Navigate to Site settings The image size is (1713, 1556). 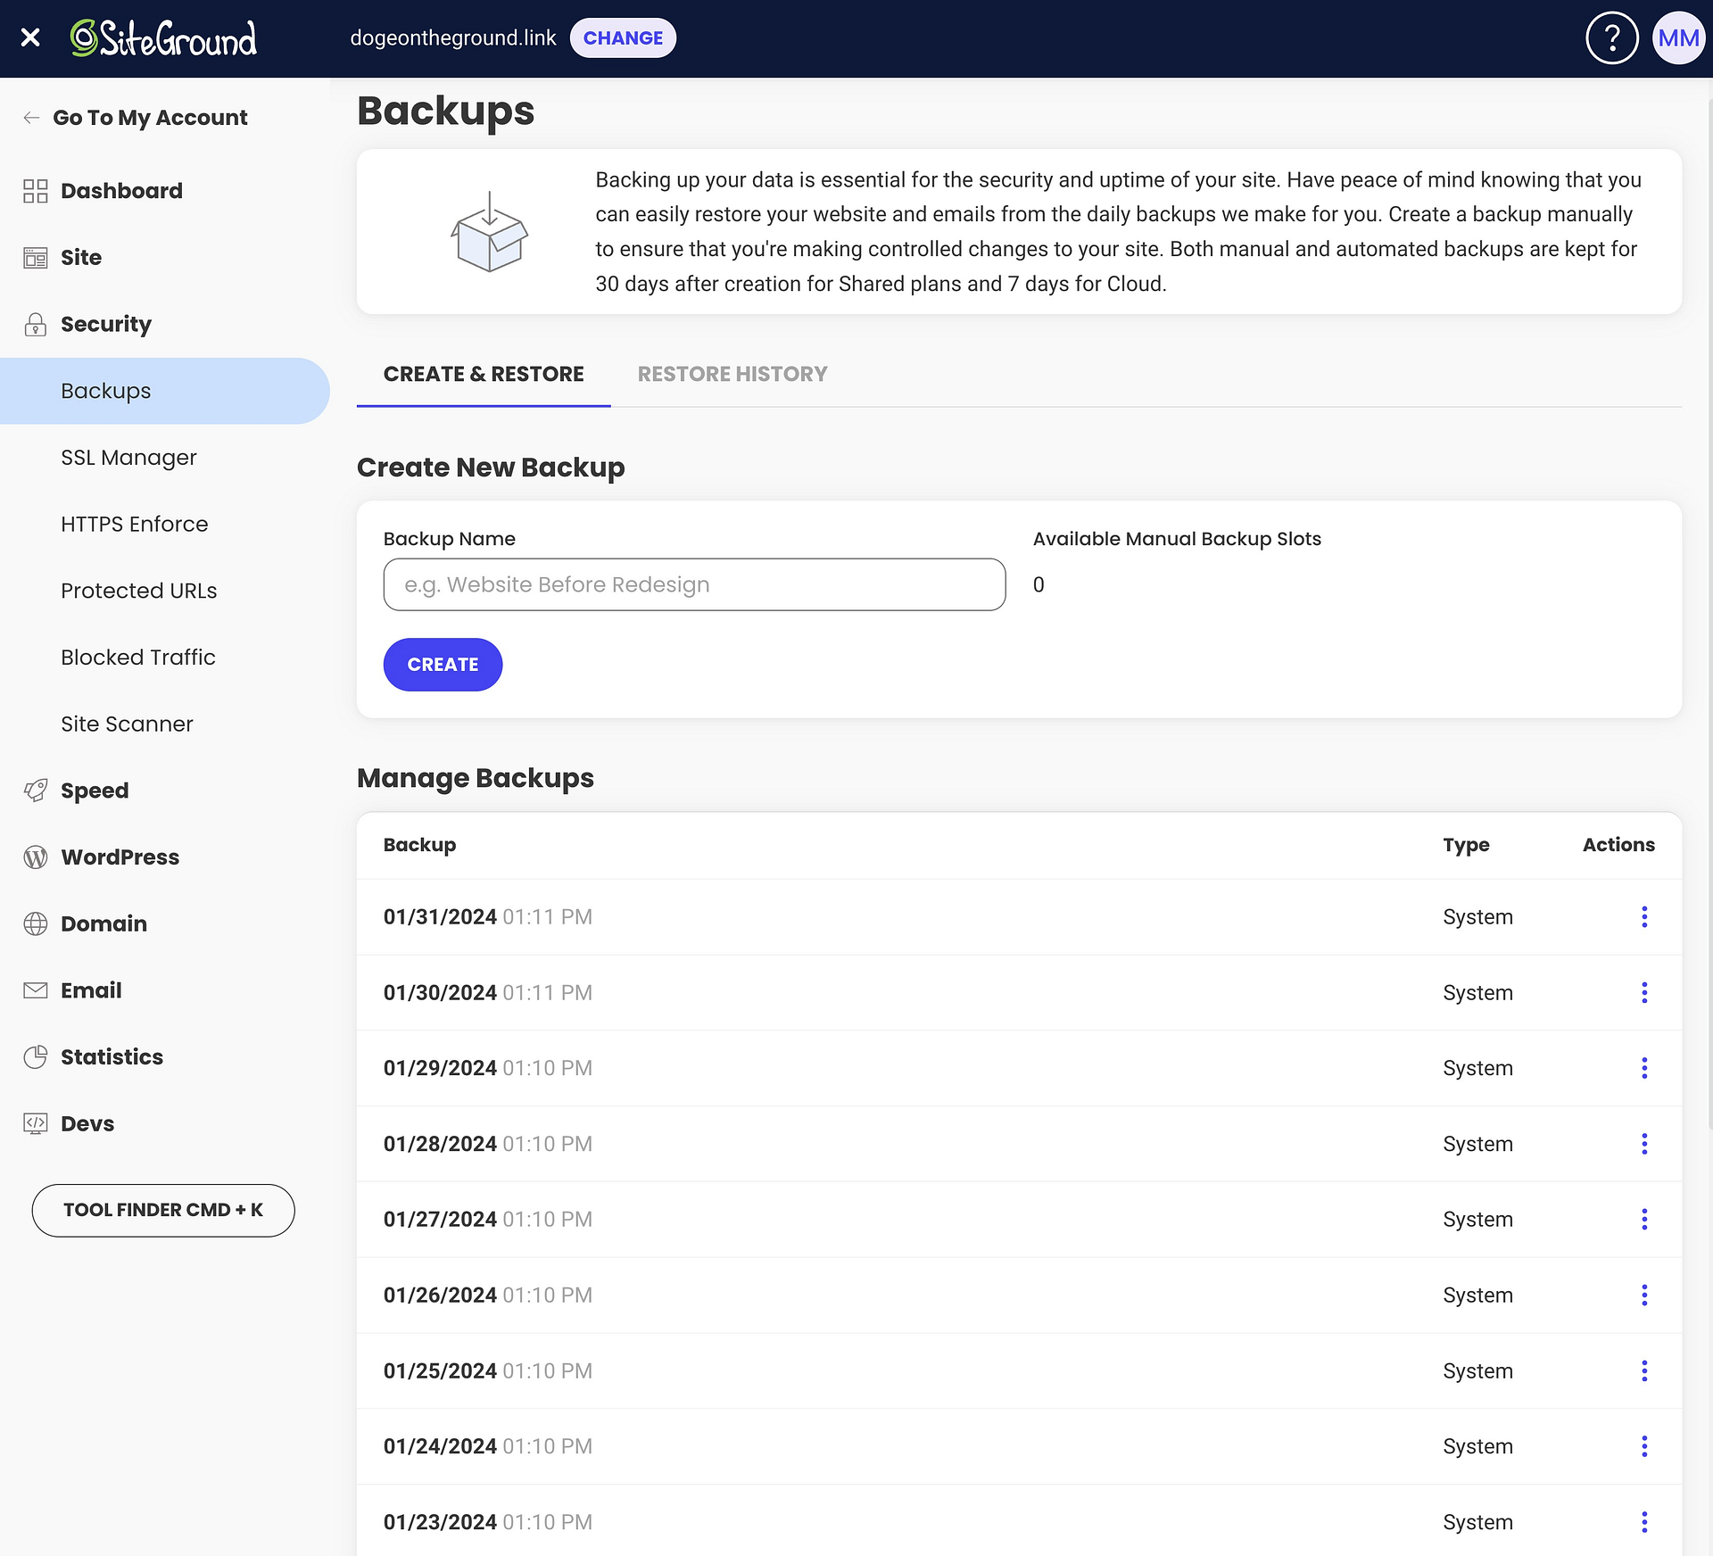pyautogui.click(x=80, y=257)
